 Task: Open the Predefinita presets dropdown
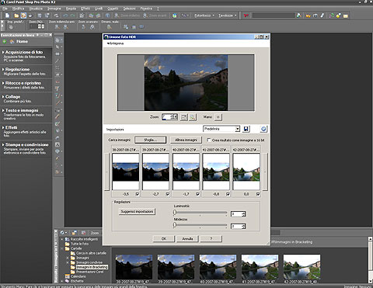[x=237, y=129]
